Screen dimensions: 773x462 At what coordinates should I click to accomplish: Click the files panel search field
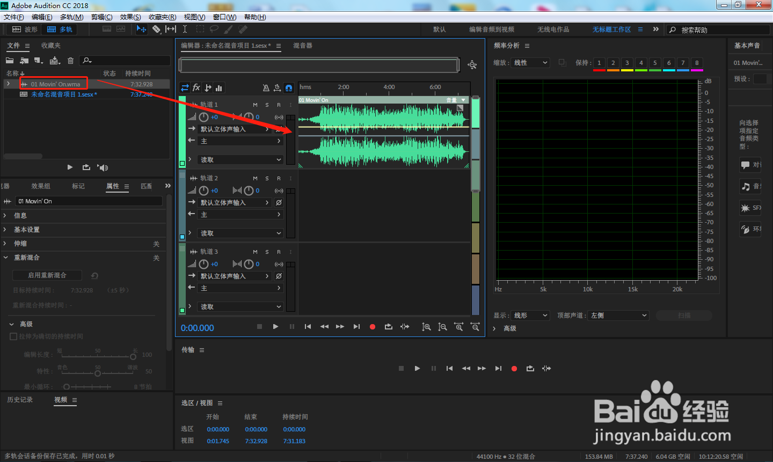tap(125, 61)
